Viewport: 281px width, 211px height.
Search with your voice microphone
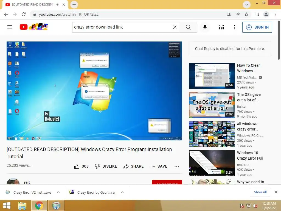205,27
